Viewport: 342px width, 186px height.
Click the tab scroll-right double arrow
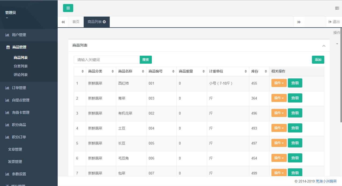click(299, 22)
